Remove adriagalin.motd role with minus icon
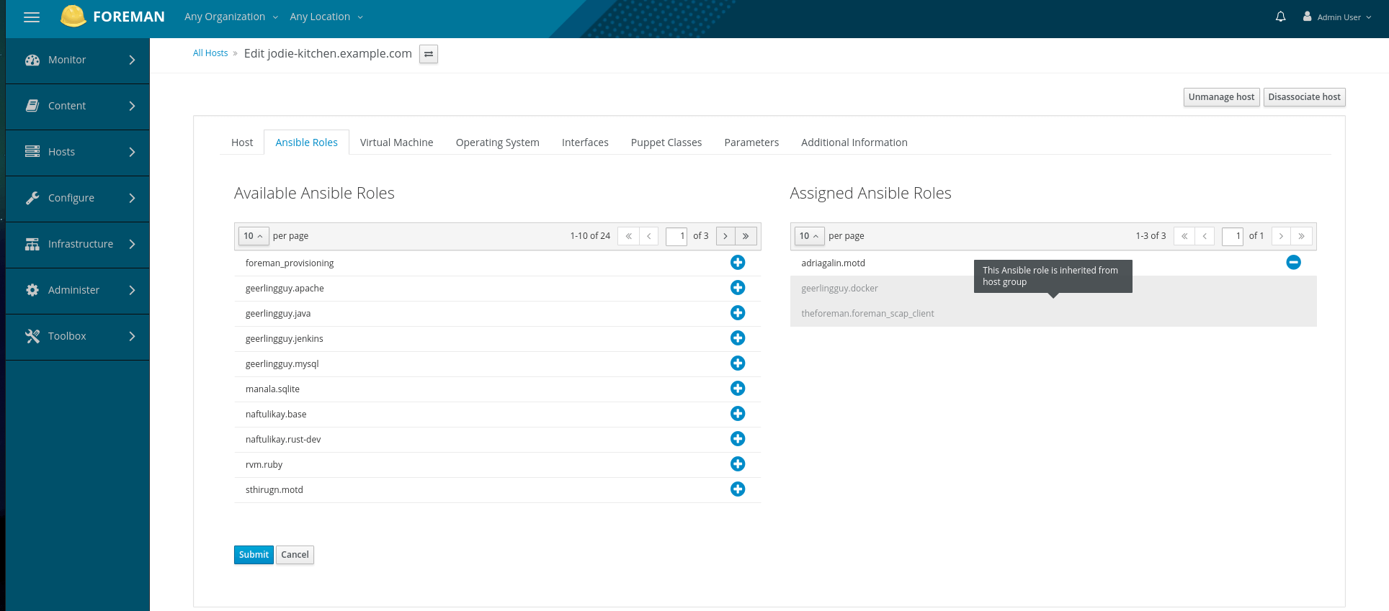Viewport: 1389px width, 611px height. point(1294,263)
